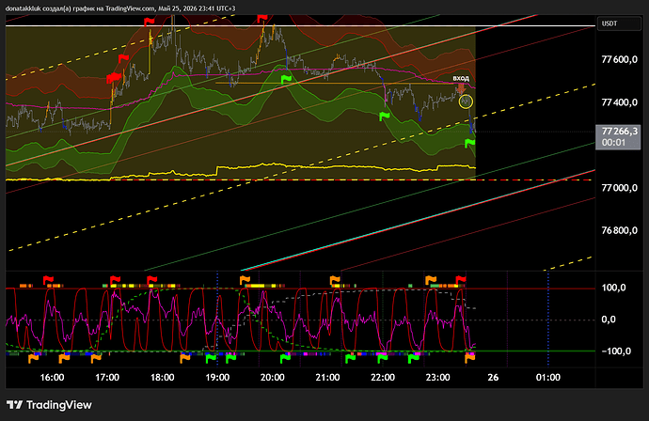Click the 0,0 oscillator scale value
The height and width of the screenshot is (421, 649).
pos(608,320)
